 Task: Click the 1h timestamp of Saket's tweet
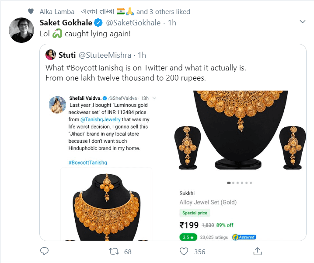tap(172, 23)
